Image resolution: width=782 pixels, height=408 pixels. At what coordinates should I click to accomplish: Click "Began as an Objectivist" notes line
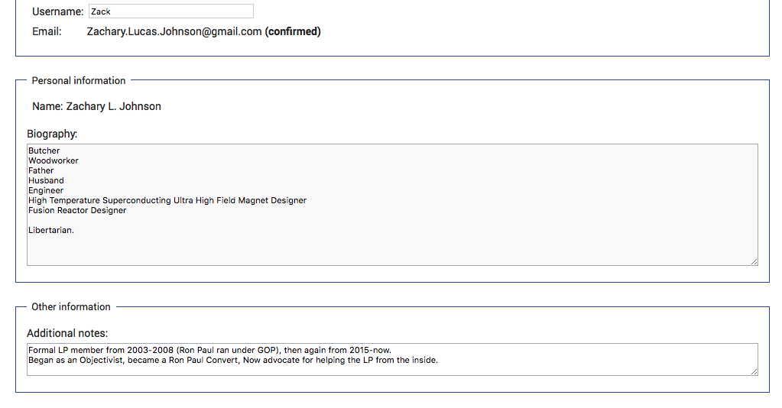[x=233, y=361]
